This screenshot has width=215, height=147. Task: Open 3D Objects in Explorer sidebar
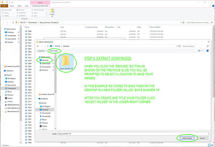point(10,78)
